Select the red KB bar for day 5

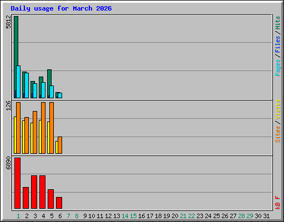50,199
